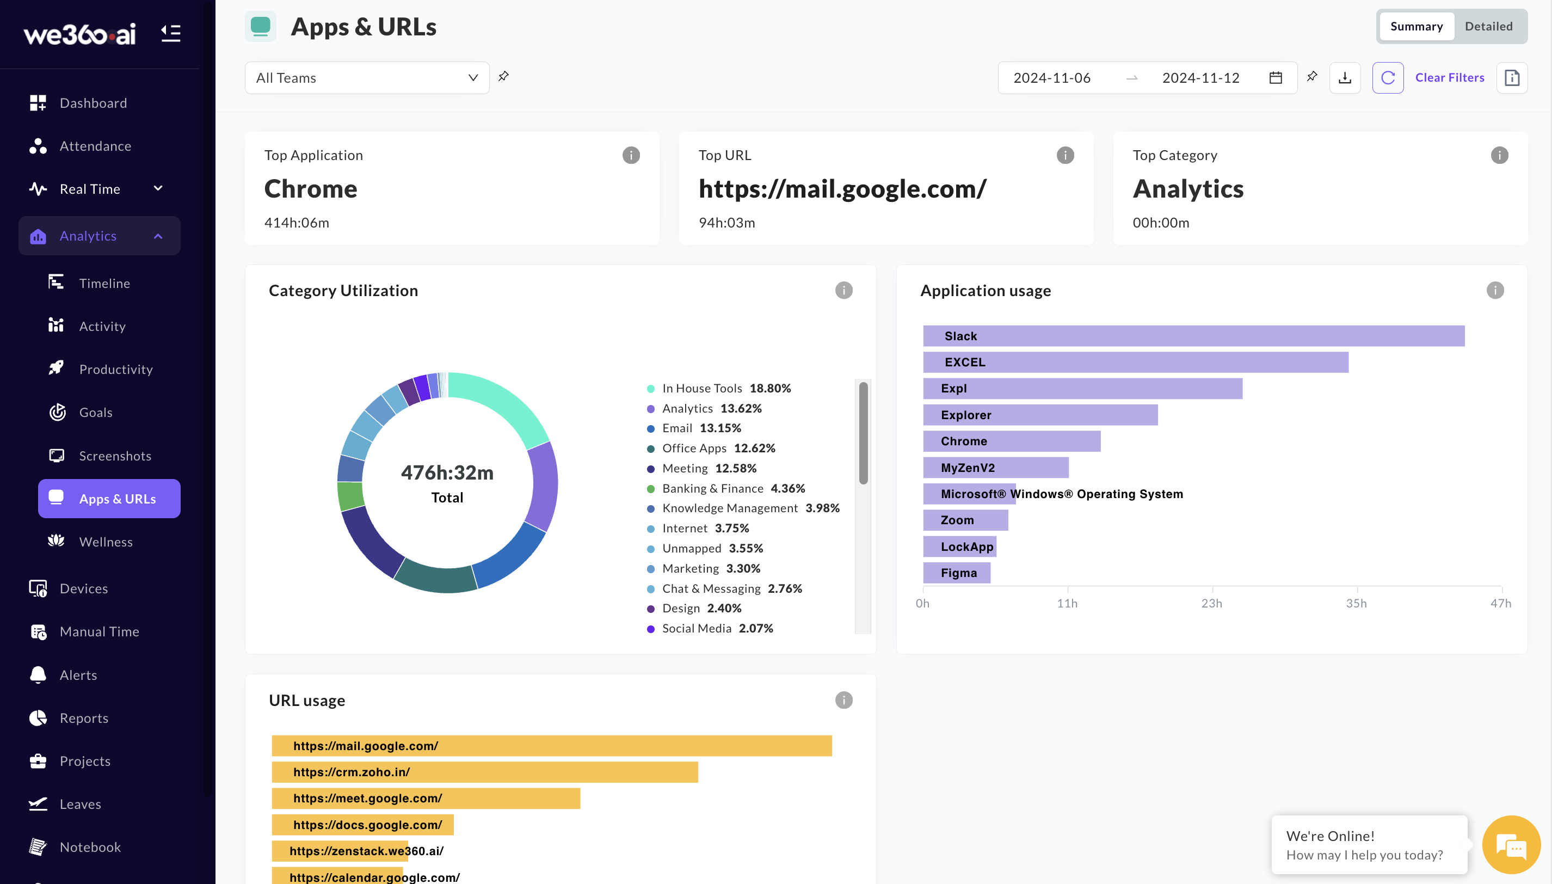
Task: Click the Meeting 12.58% legend entry
Action: pos(701,468)
